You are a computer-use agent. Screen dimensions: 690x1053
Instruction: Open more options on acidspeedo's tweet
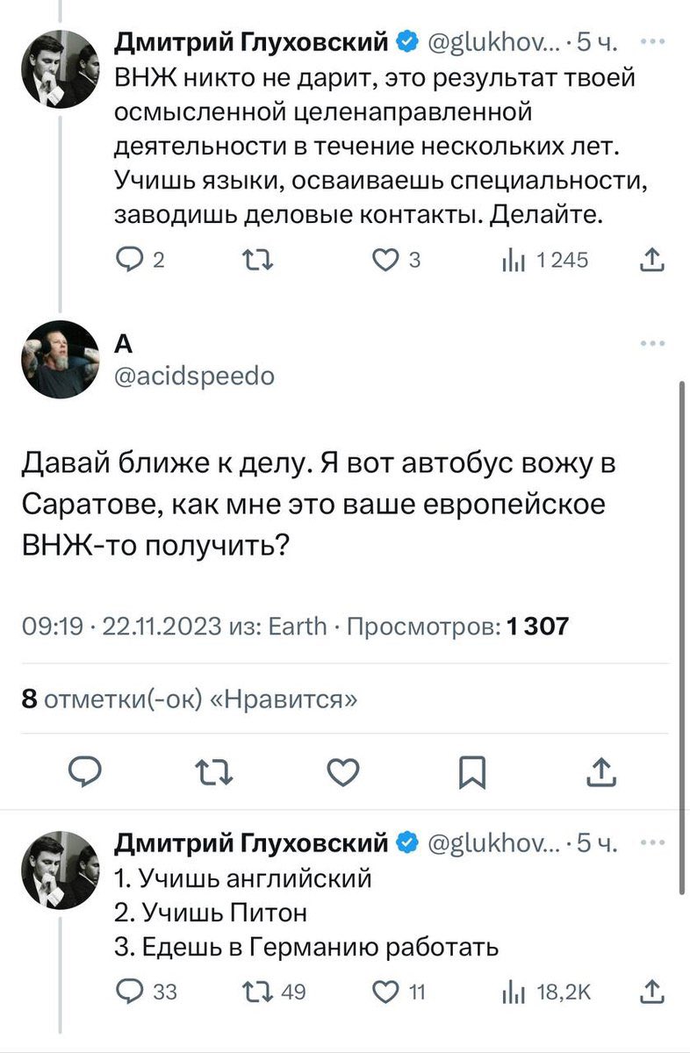click(652, 345)
